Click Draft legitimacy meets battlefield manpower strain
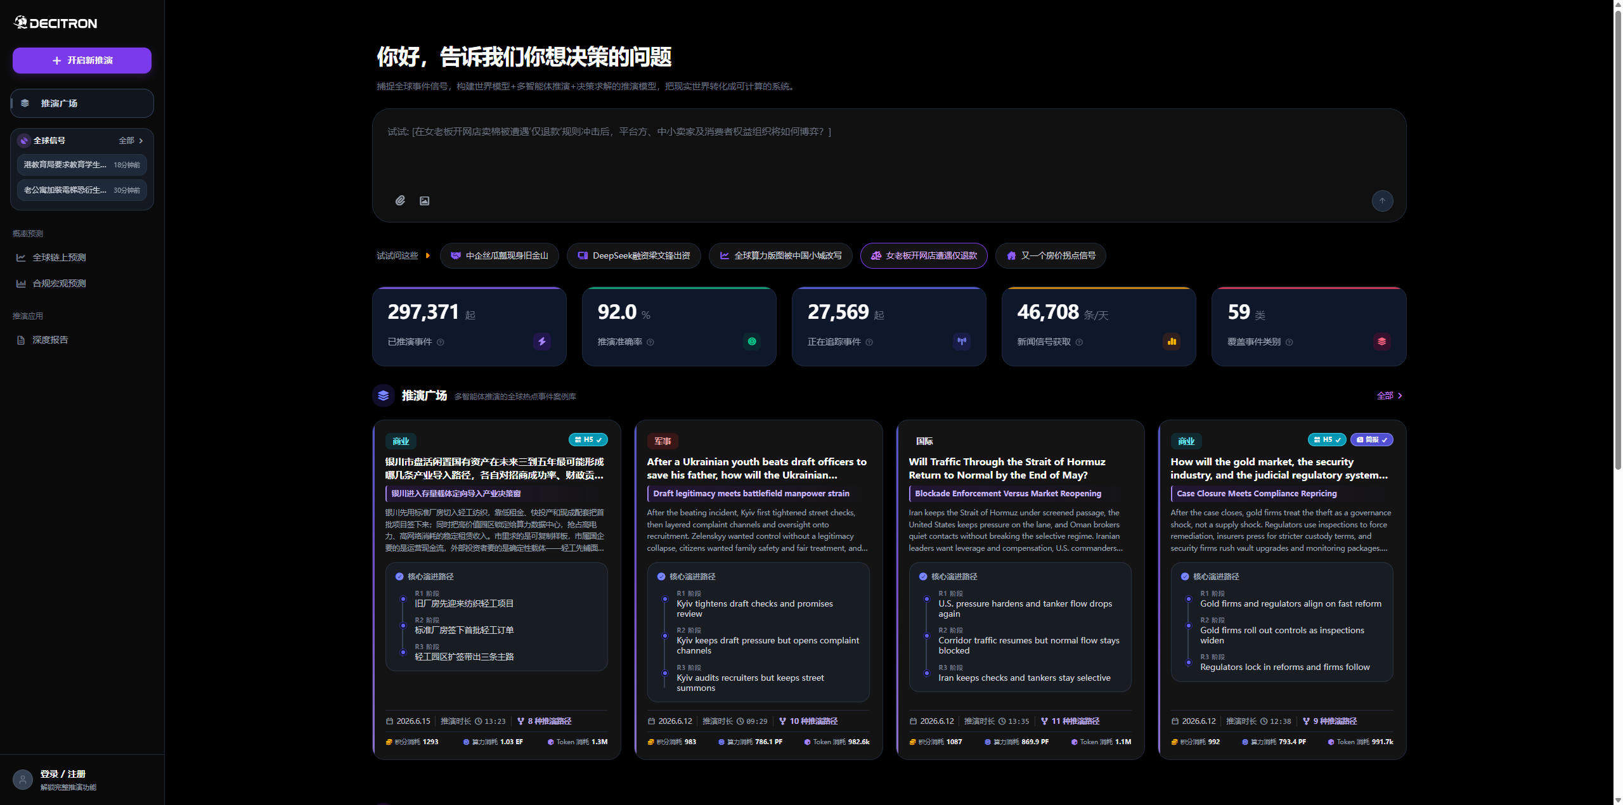The height and width of the screenshot is (805, 1623). (x=751, y=493)
